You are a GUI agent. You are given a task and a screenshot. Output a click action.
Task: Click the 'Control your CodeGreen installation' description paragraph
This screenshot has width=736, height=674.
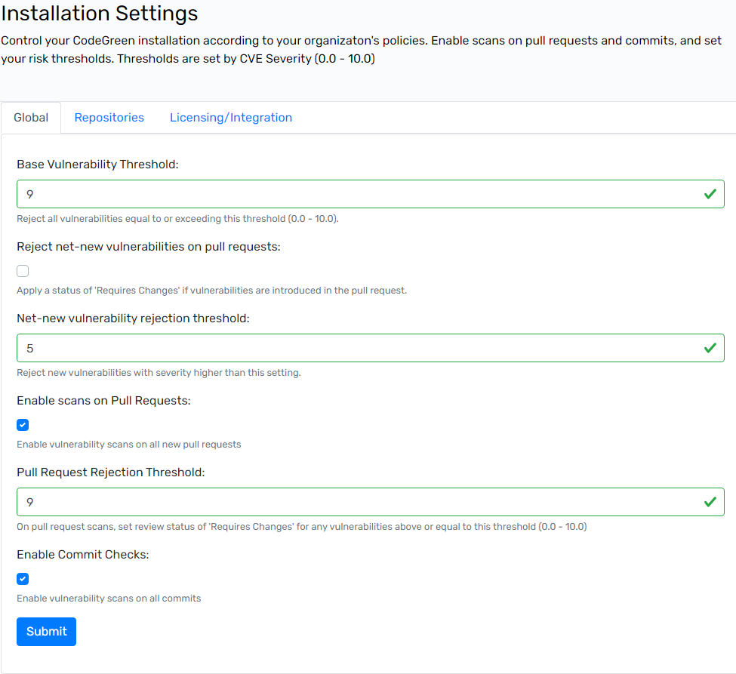pyautogui.click(x=361, y=49)
